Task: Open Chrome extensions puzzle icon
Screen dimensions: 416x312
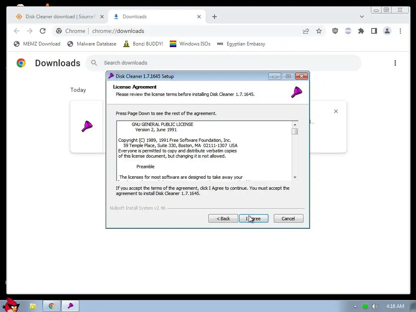Action: coord(361,31)
